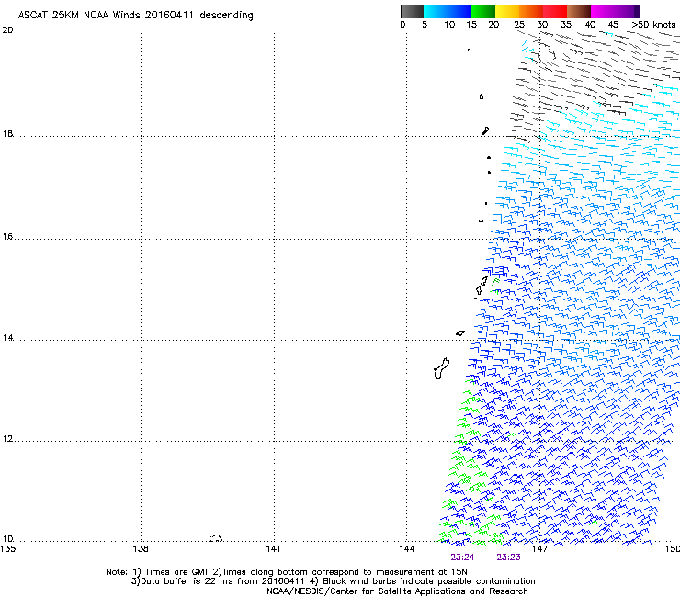
Task: Click the brown 35-40 knots legend segment
Action: coord(579,11)
